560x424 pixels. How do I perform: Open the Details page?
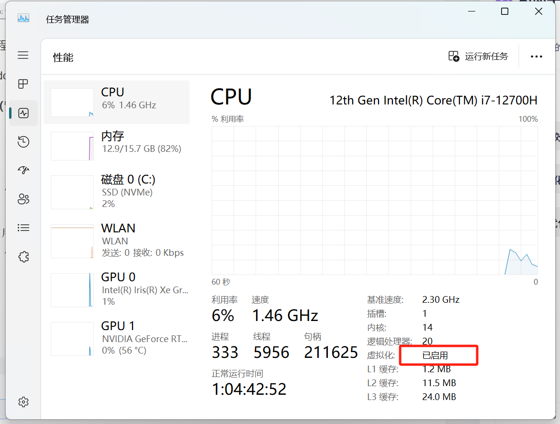point(23,228)
